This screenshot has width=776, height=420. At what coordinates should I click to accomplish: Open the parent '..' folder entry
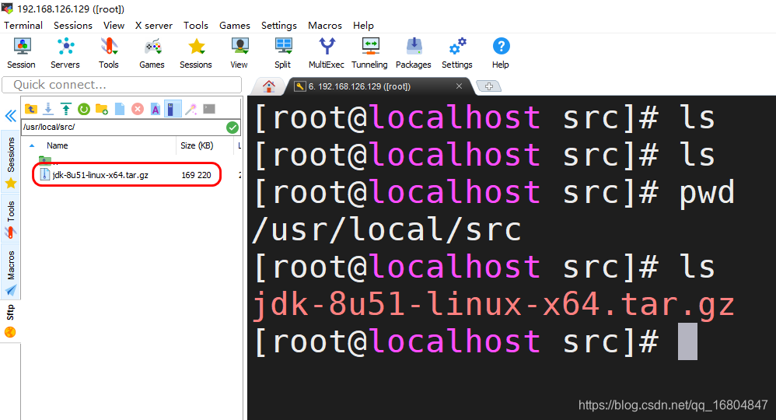[48, 160]
